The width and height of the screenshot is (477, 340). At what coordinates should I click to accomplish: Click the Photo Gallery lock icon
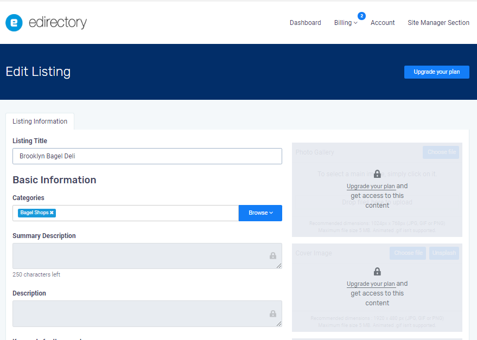pyautogui.click(x=377, y=174)
